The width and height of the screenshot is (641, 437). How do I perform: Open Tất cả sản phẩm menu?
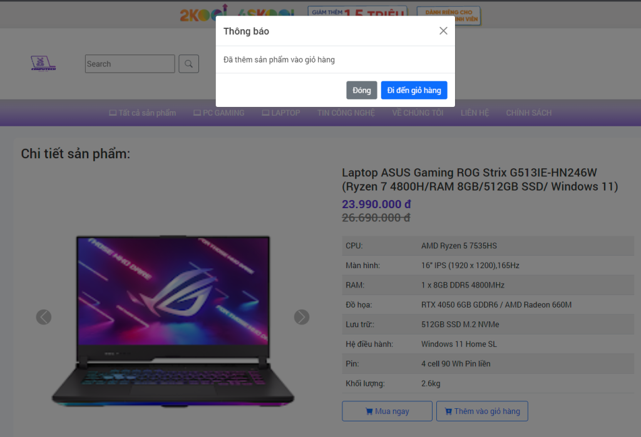[143, 113]
